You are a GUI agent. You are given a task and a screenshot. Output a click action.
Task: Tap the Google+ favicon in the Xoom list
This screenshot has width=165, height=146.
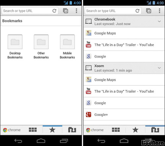coord(88,115)
